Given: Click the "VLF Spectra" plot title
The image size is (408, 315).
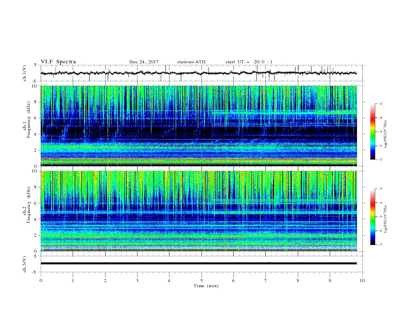Looking at the screenshot, I should pos(58,62).
